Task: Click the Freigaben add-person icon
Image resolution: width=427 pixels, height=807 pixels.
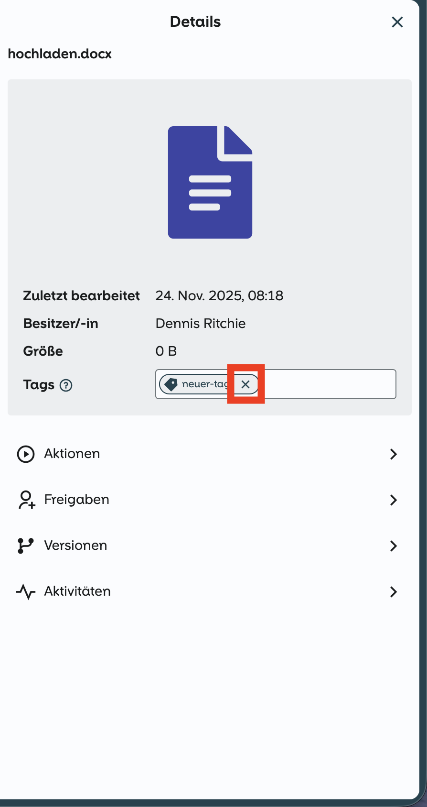Action: pos(26,500)
